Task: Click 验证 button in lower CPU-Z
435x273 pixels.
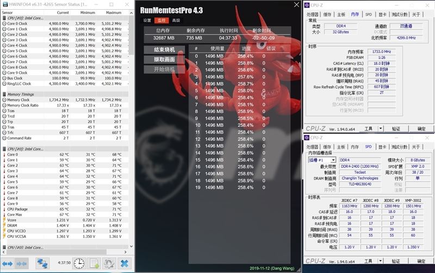Action: (396, 261)
